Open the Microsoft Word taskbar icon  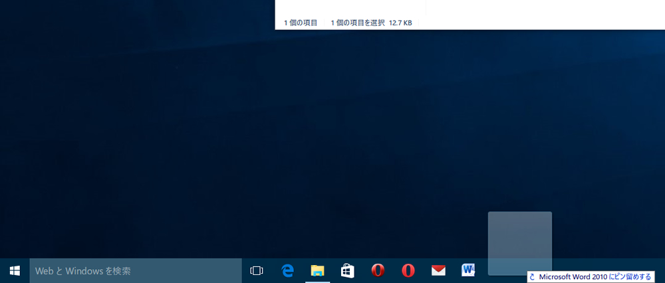click(468, 270)
